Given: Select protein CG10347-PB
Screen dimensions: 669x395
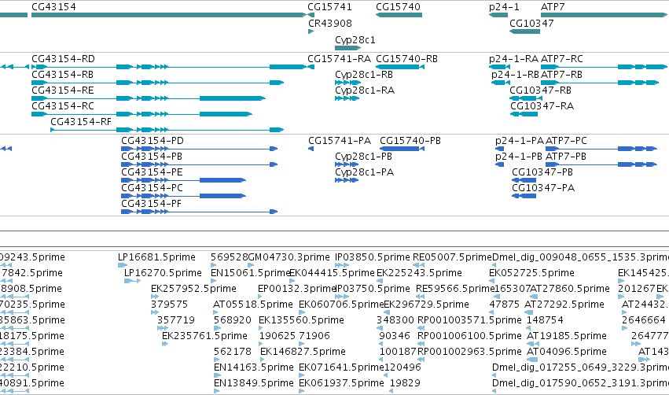Looking at the screenshot, I should tap(542, 172).
